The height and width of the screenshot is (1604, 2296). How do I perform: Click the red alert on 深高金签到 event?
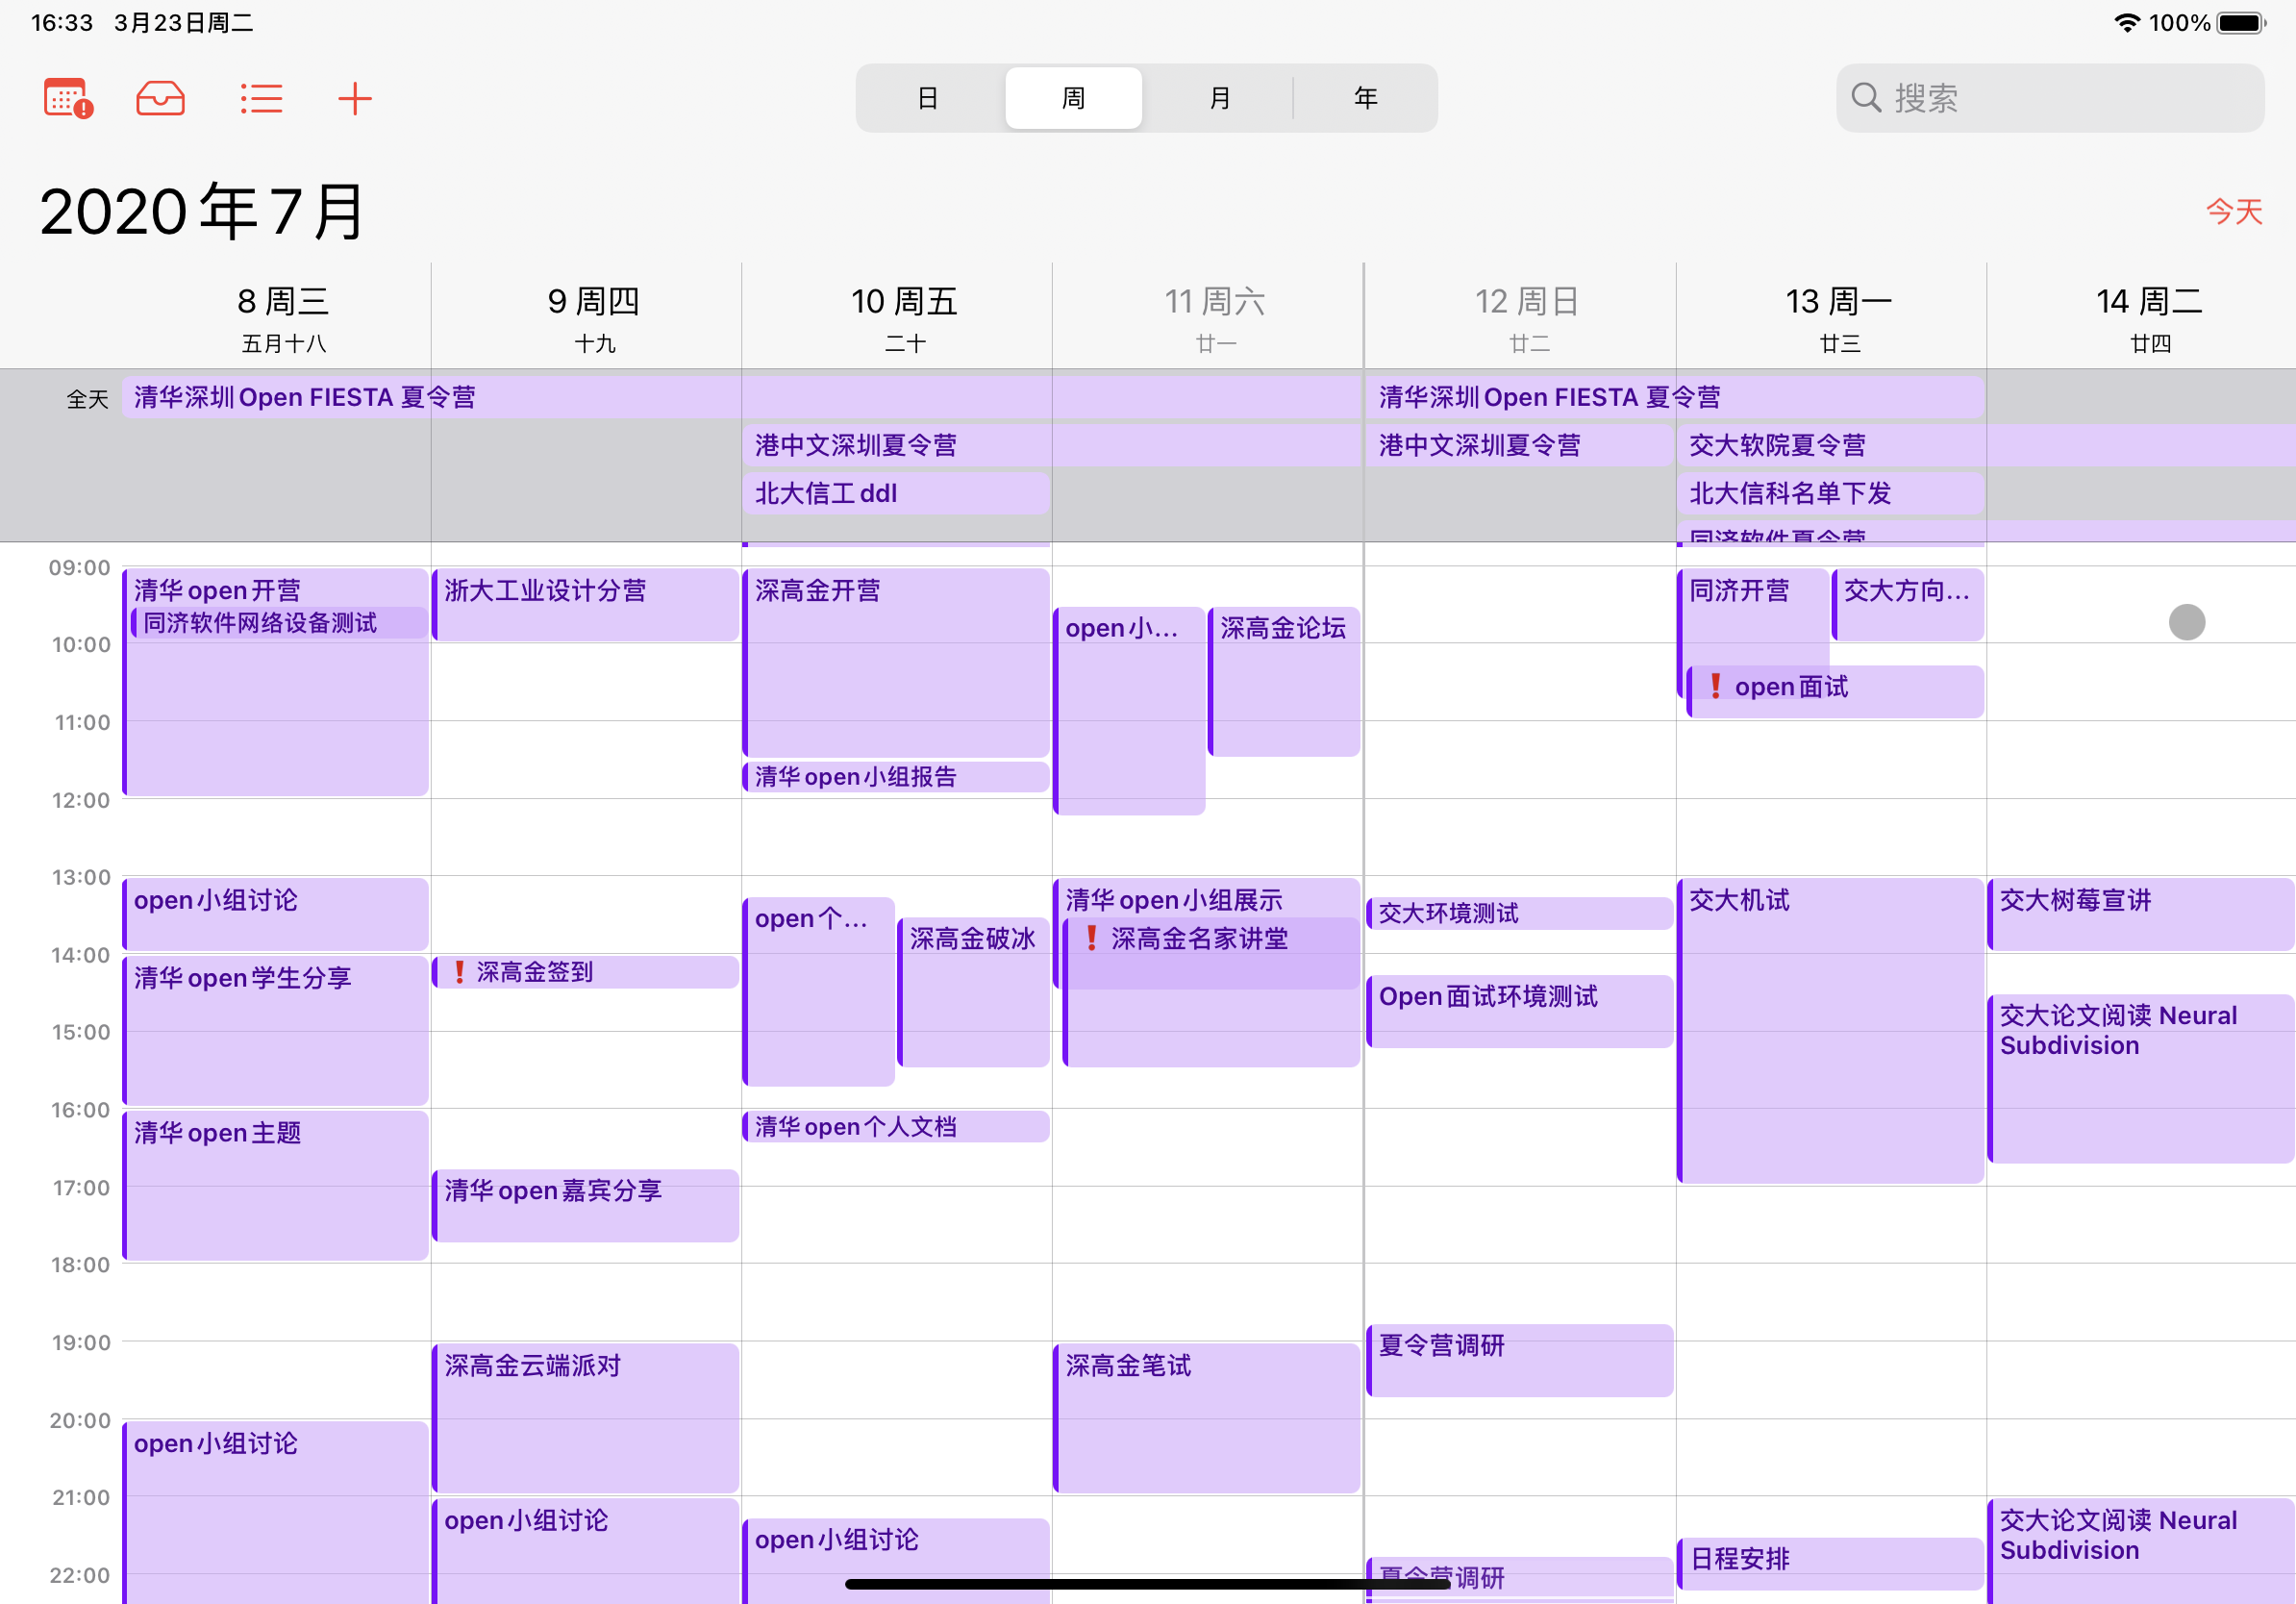pos(459,972)
